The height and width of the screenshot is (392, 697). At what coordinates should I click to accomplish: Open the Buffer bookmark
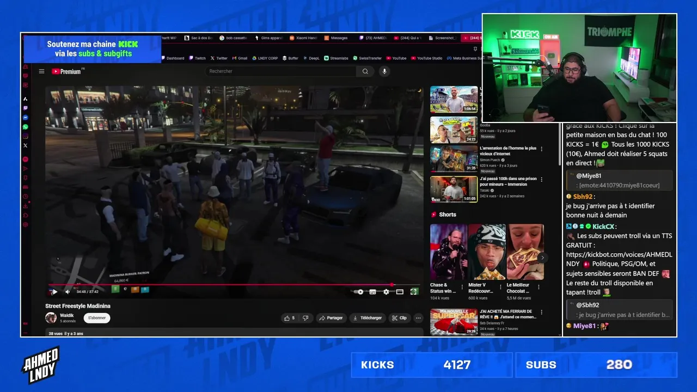290,58
